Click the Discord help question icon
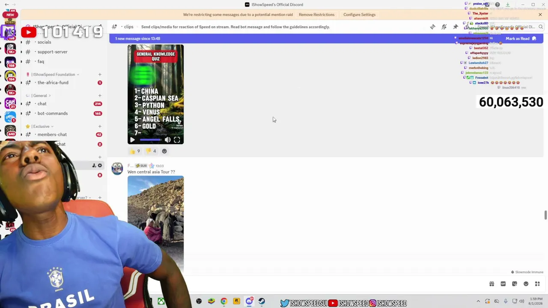The height and width of the screenshot is (308, 548). click(x=497, y=5)
